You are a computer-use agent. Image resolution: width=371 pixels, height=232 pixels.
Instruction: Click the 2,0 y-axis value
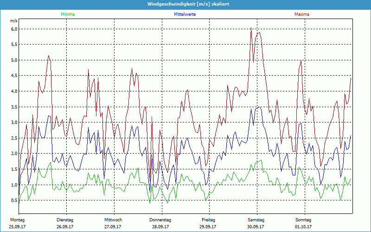click(14, 154)
